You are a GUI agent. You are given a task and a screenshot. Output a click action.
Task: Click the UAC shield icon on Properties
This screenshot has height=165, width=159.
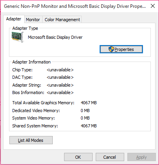click(x=111, y=49)
